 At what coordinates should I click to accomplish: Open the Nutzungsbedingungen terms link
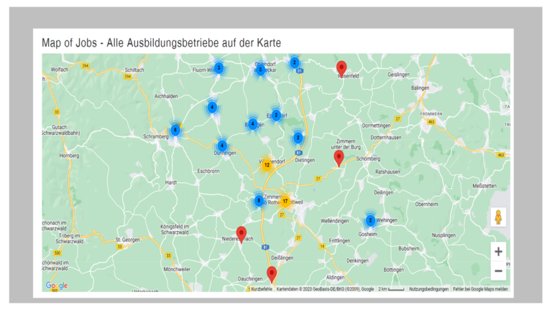(x=428, y=289)
